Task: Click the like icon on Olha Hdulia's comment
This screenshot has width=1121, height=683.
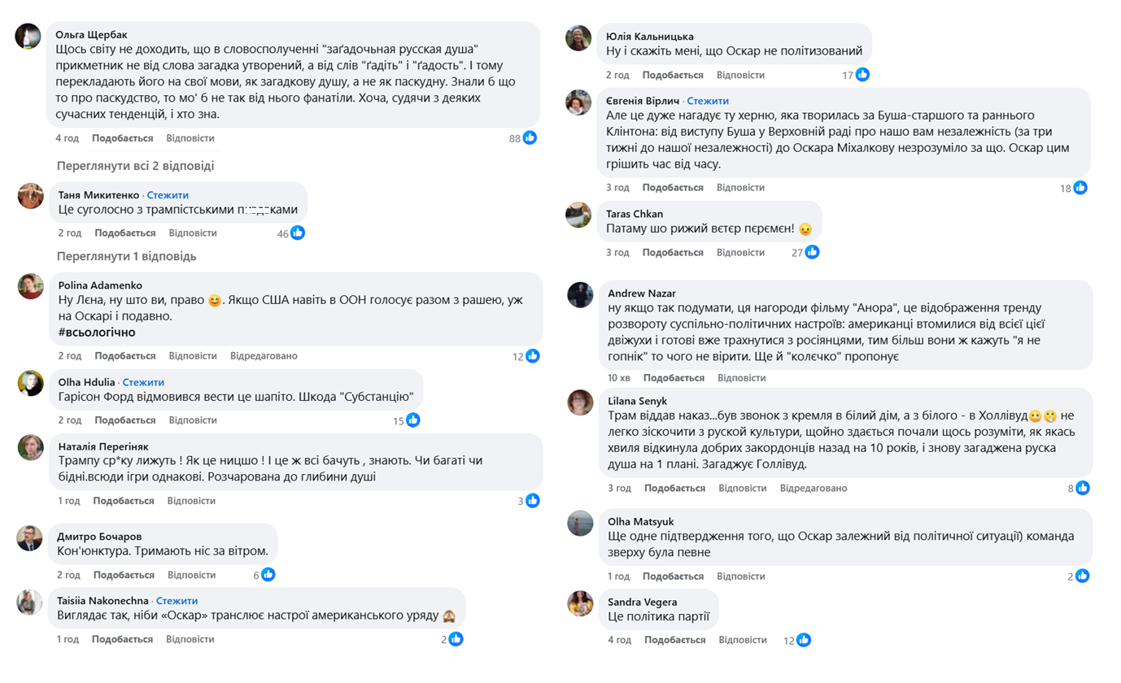Action: (x=413, y=420)
